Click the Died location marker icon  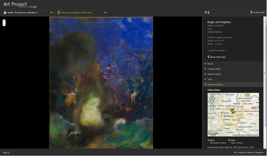(229, 140)
